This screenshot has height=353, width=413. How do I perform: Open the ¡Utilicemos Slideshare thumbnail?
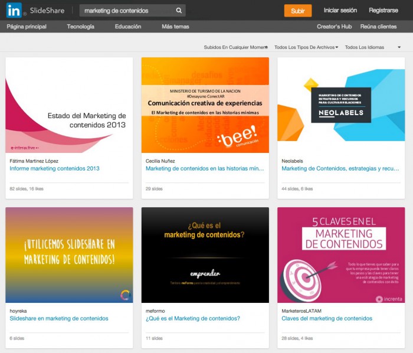click(x=69, y=255)
